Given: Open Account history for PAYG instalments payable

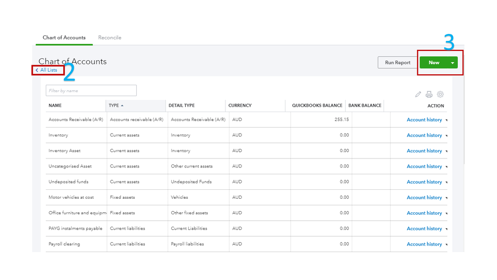Looking at the screenshot, I should click(x=424, y=229).
